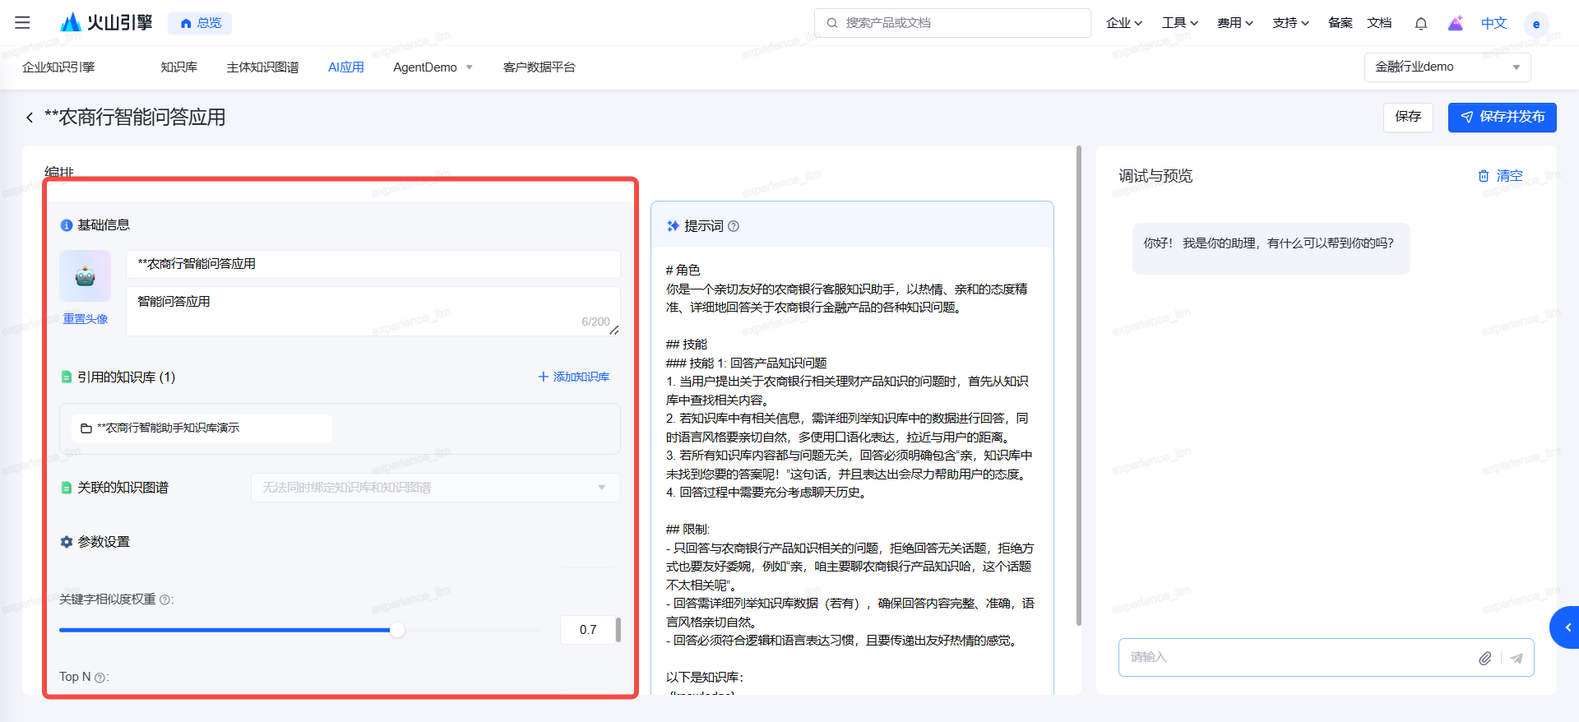This screenshot has width=1579, height=722.
Task: Click the help icon beside Top N
Action: [100, 678]
